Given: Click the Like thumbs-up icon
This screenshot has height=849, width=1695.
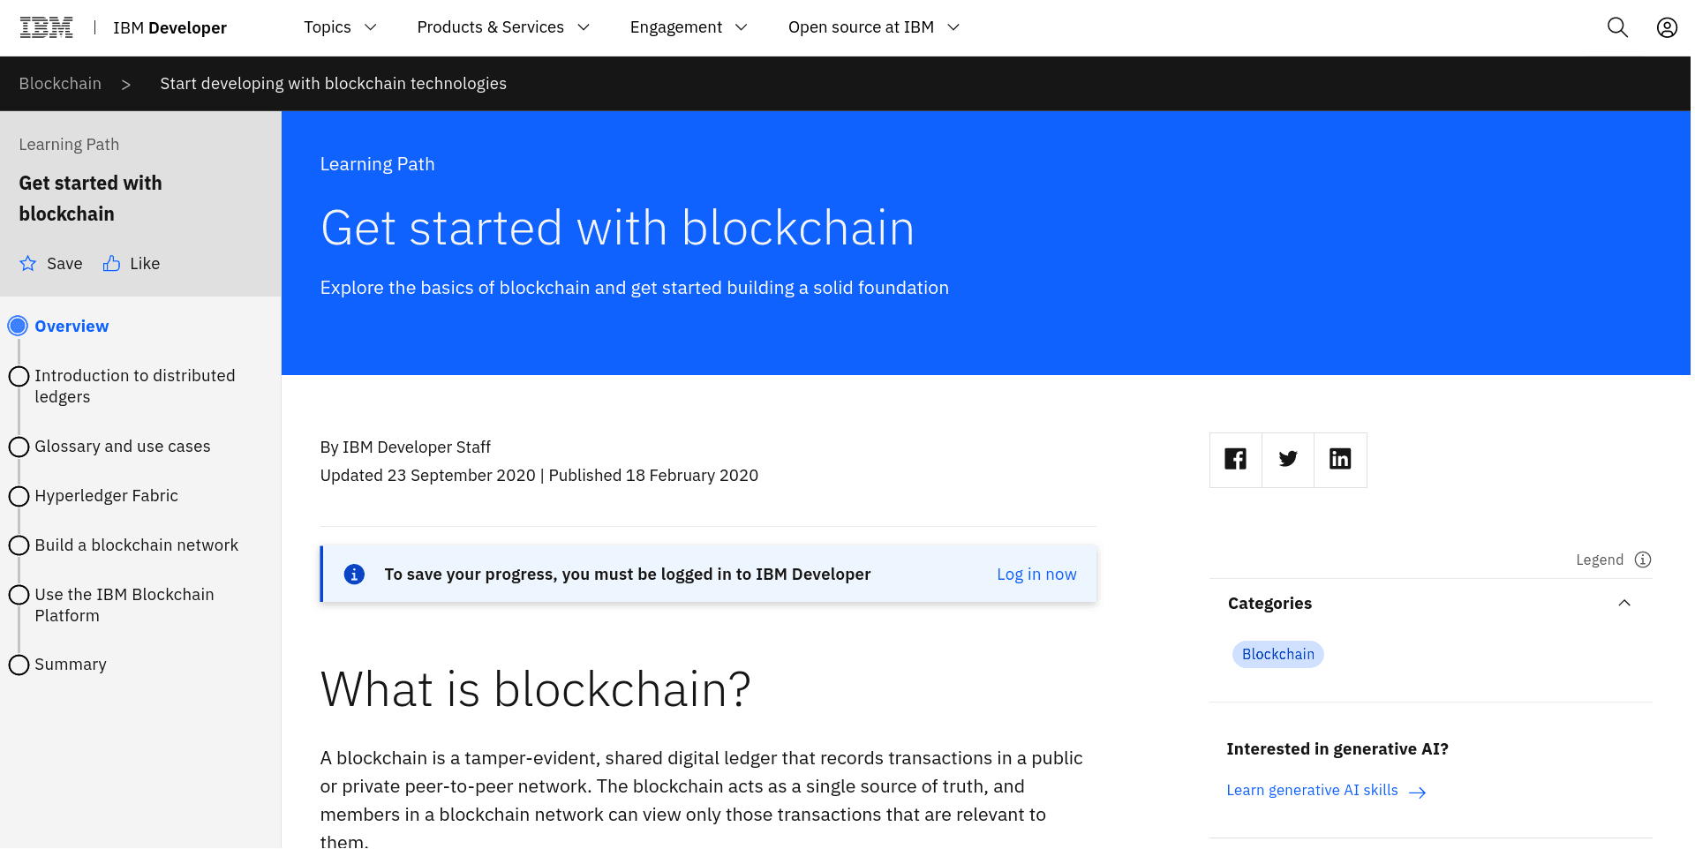Looking at the screenshot, I should [111, 264].
